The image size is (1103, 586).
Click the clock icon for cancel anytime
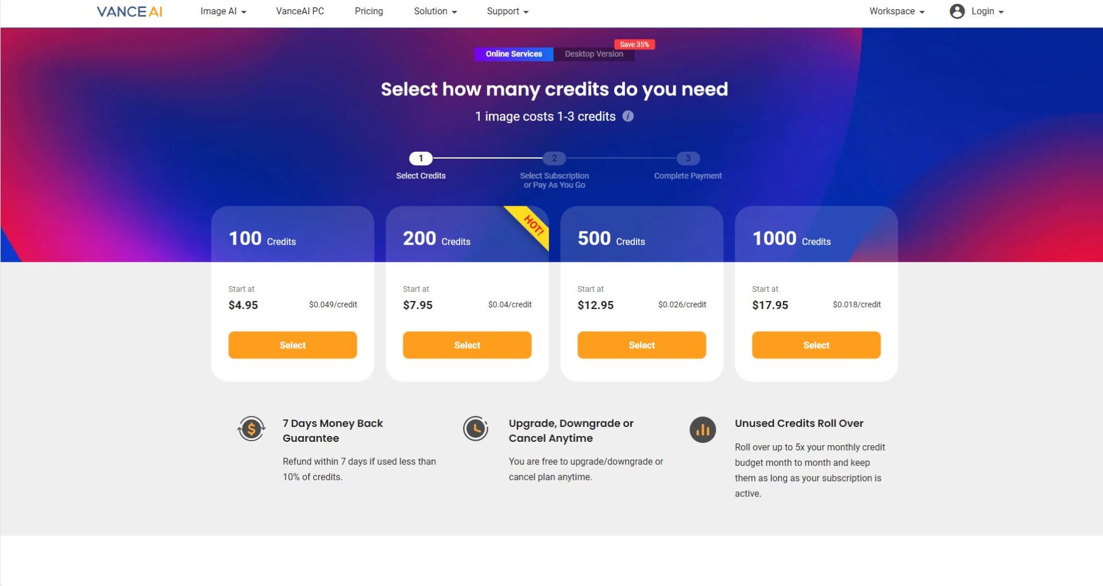pos(476,429)
